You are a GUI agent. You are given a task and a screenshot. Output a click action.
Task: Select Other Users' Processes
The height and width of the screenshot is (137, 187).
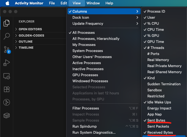(104, 57)
